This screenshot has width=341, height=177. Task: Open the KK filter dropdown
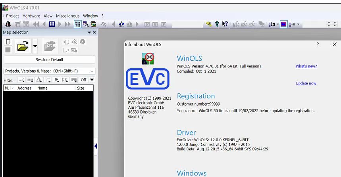(65, 80)
